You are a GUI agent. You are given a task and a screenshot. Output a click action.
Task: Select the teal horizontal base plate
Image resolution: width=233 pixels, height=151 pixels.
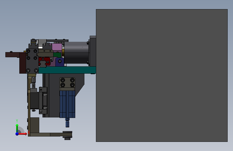(67, 70)
